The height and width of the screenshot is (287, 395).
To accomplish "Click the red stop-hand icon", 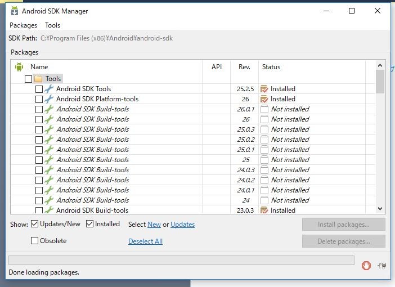I will (x=366, y=266).
